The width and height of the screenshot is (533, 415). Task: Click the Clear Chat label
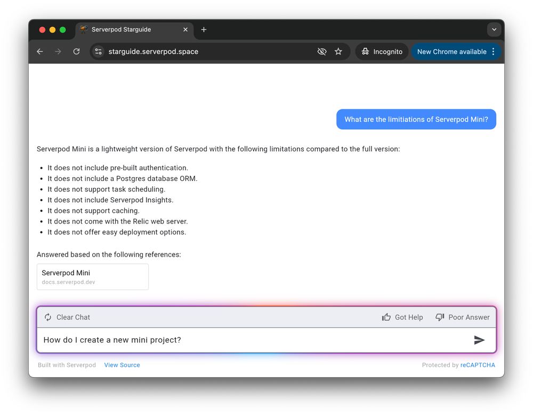click(x=73, y=317)
